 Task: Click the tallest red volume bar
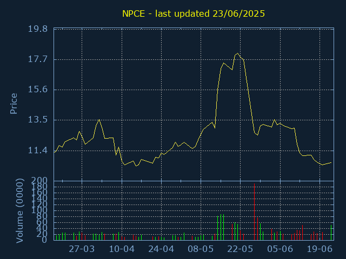click(254, 212)
